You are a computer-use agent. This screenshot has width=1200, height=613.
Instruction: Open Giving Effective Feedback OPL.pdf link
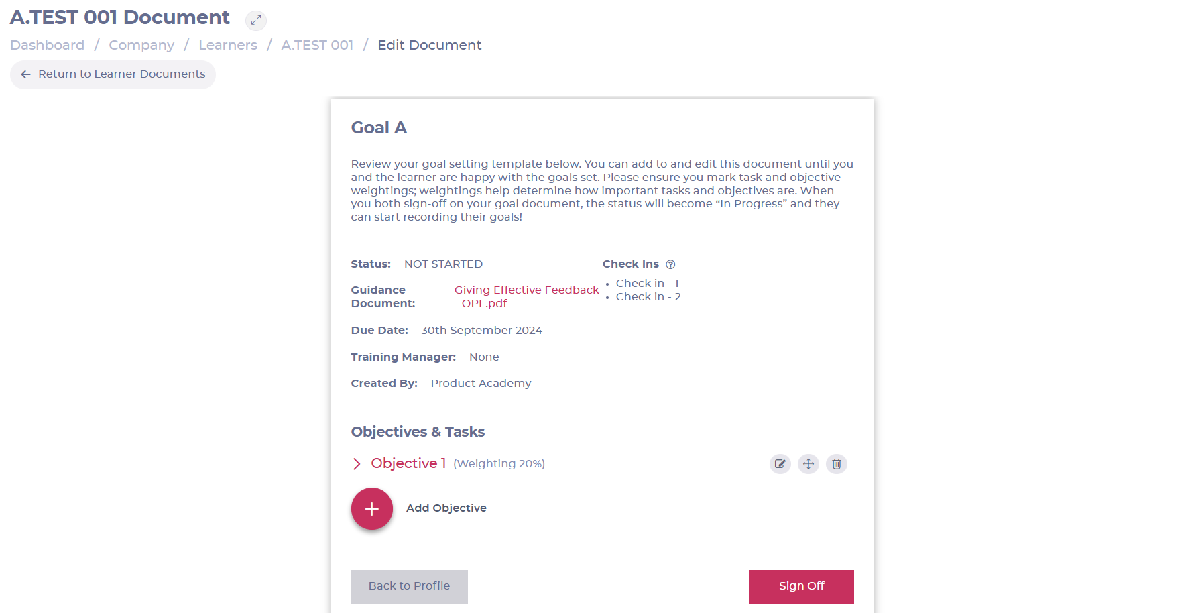point(527,296)
